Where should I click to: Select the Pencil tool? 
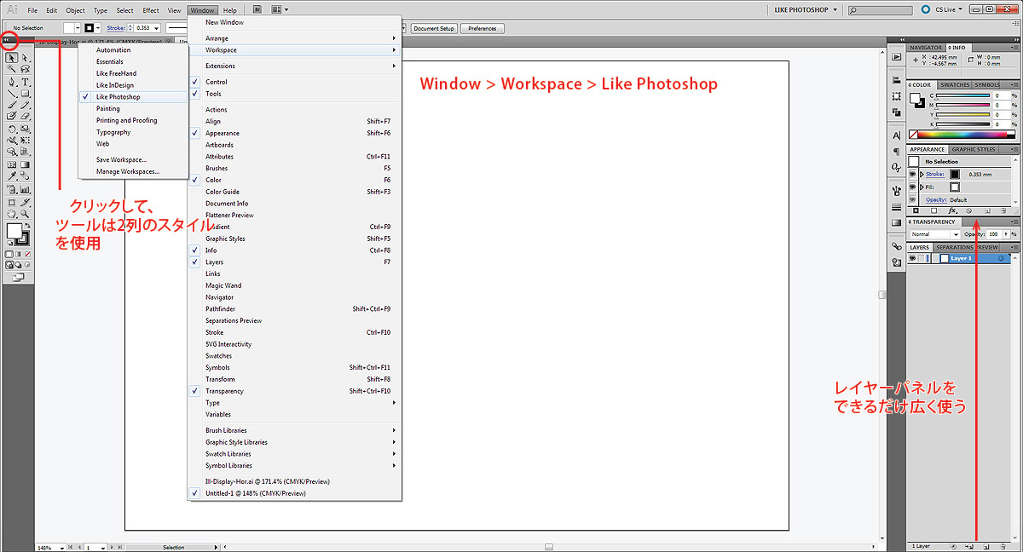click(25, 105)
